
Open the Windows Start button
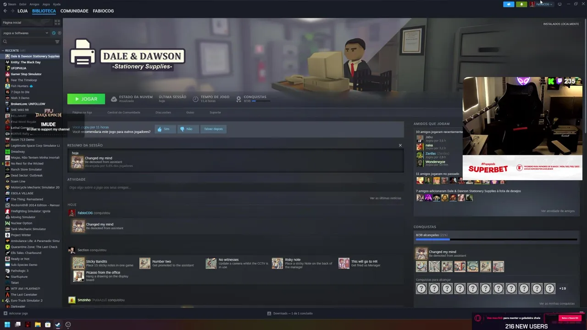coord(7,324)
